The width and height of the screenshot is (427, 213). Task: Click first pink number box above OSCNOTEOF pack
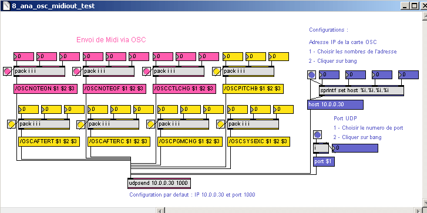(93, 56)
